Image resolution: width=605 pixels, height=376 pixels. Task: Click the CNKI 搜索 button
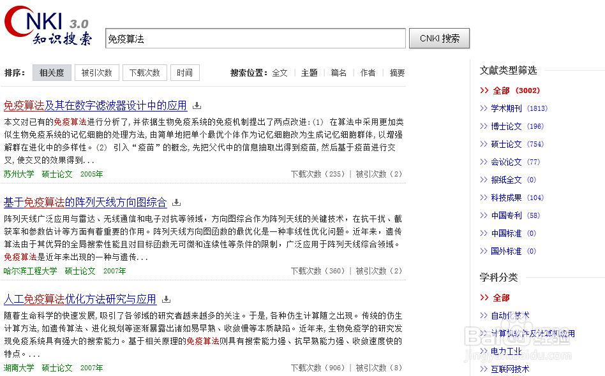coord(439,38)
